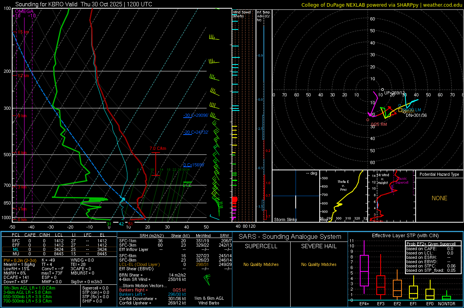Click 'No Quality Matches' under SEVERE HAIL
The image size is (464, 308).
(319, 264)
